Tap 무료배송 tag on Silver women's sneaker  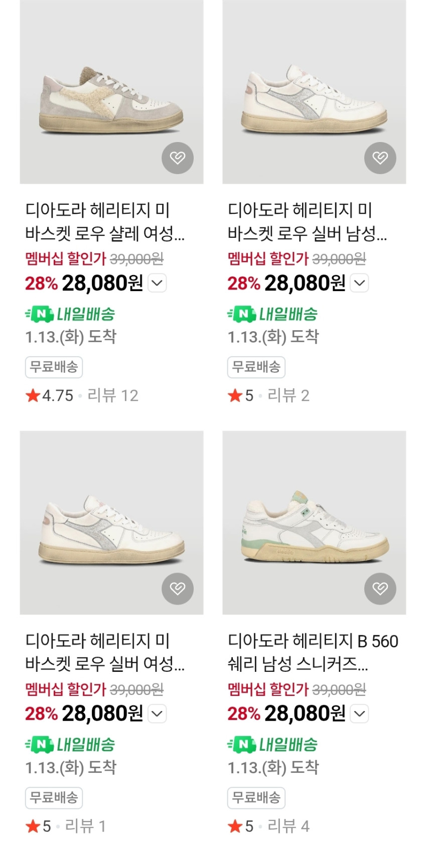pos(54,797)
